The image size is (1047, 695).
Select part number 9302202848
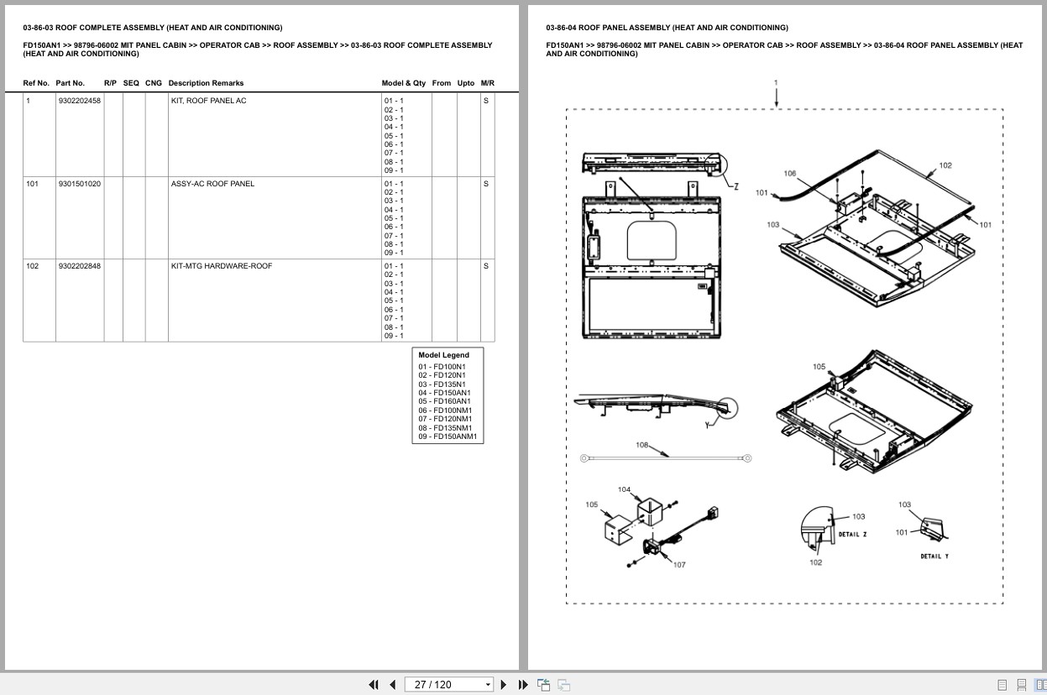click(x=80, y=266)
